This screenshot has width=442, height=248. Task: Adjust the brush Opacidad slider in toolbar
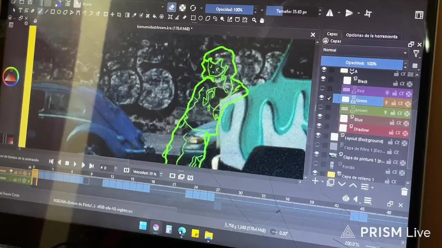(229, 10)
